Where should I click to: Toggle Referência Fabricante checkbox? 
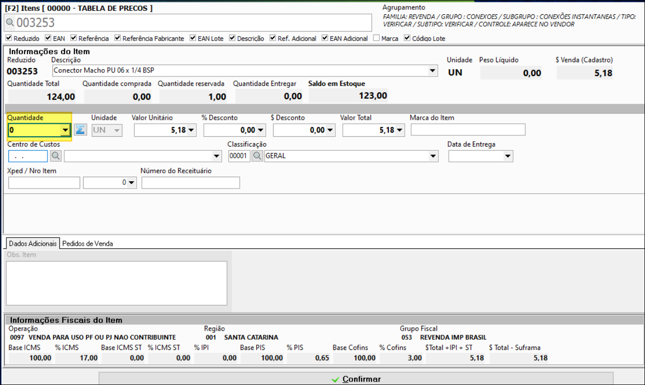point(118,38)
